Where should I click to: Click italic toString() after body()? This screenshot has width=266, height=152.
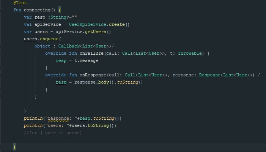click(x=130, y=82)
